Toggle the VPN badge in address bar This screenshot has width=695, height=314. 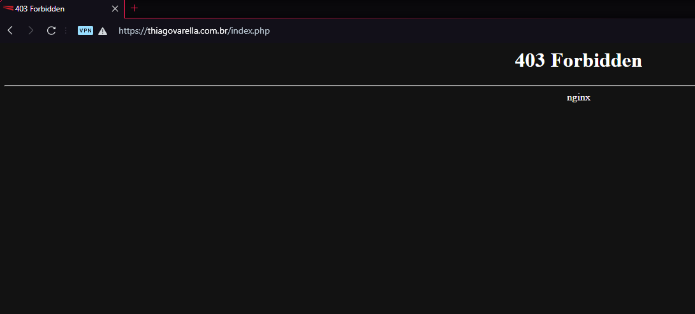point(85,31)
